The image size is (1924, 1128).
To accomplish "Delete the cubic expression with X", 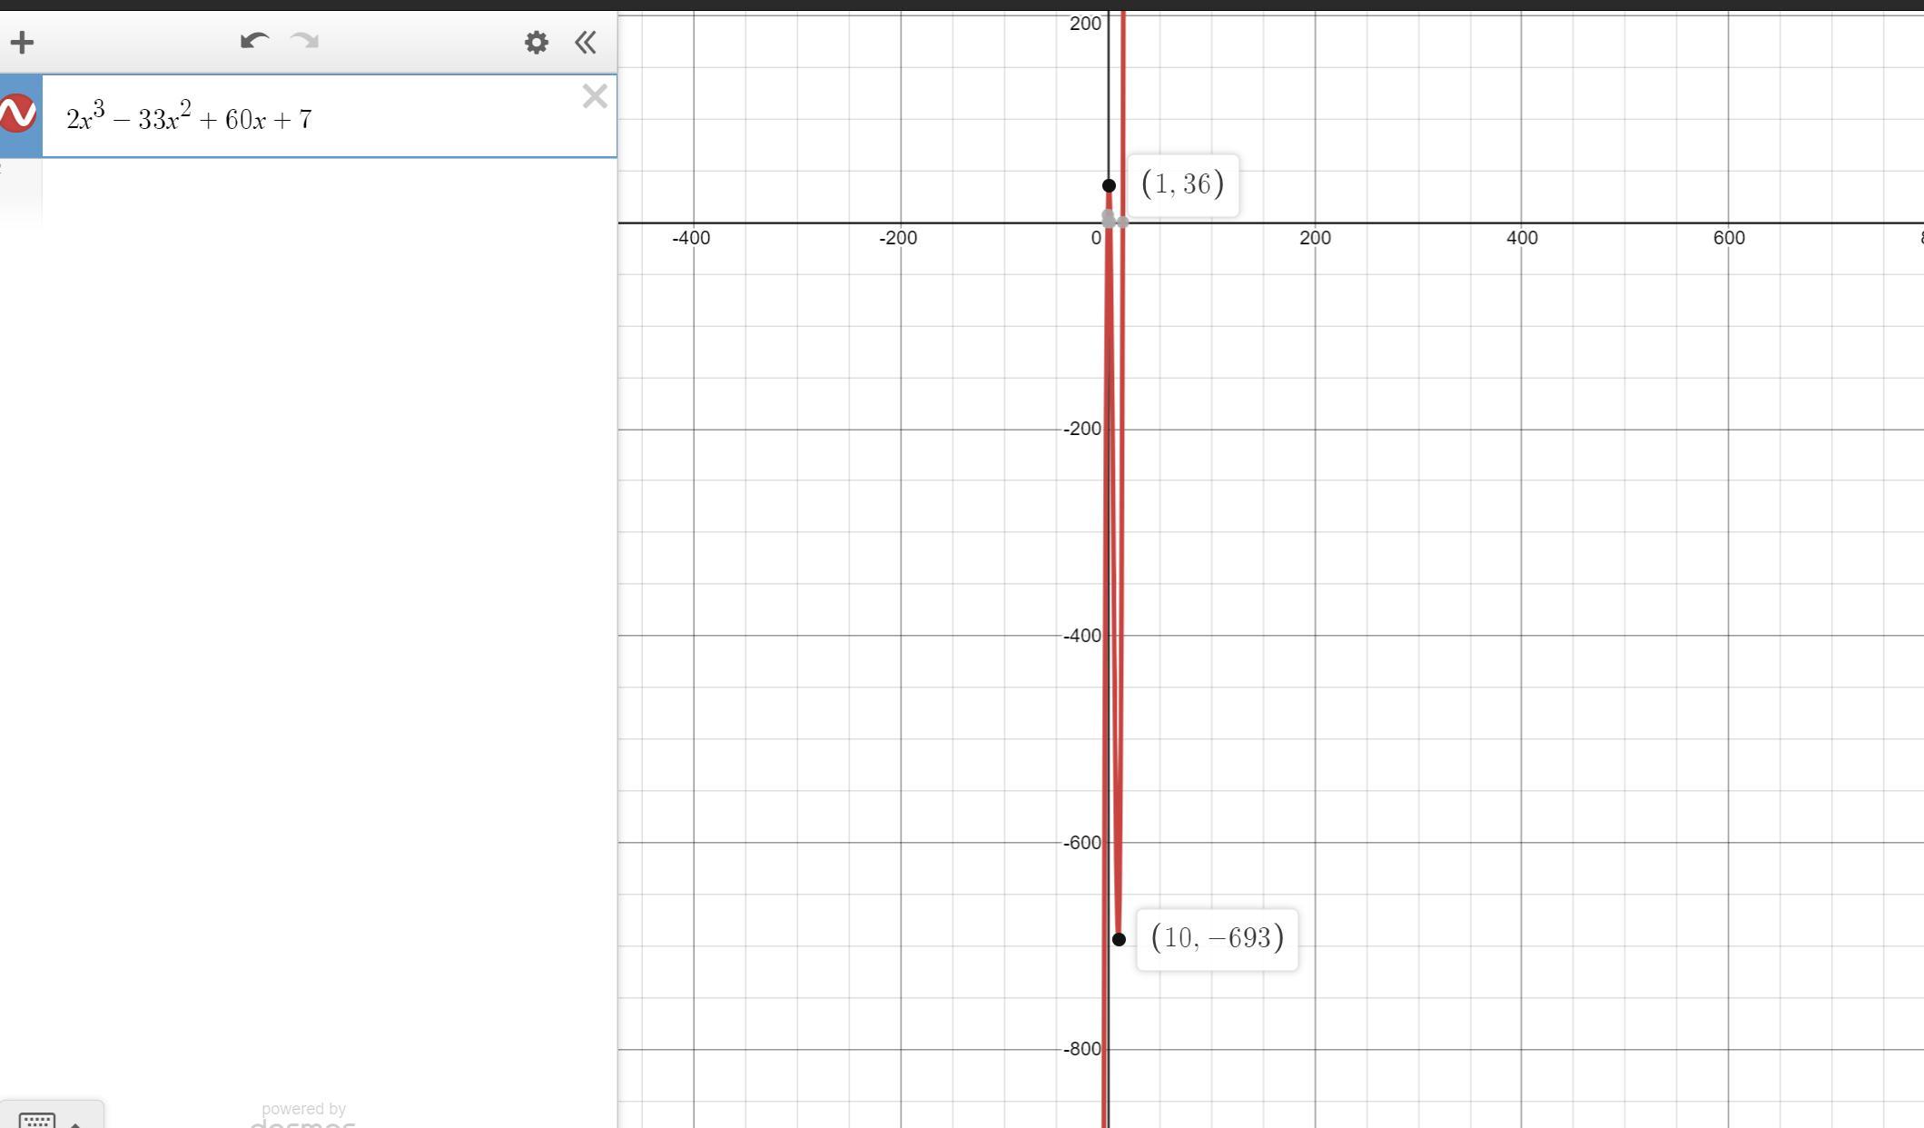I will (x=595, y=96).
